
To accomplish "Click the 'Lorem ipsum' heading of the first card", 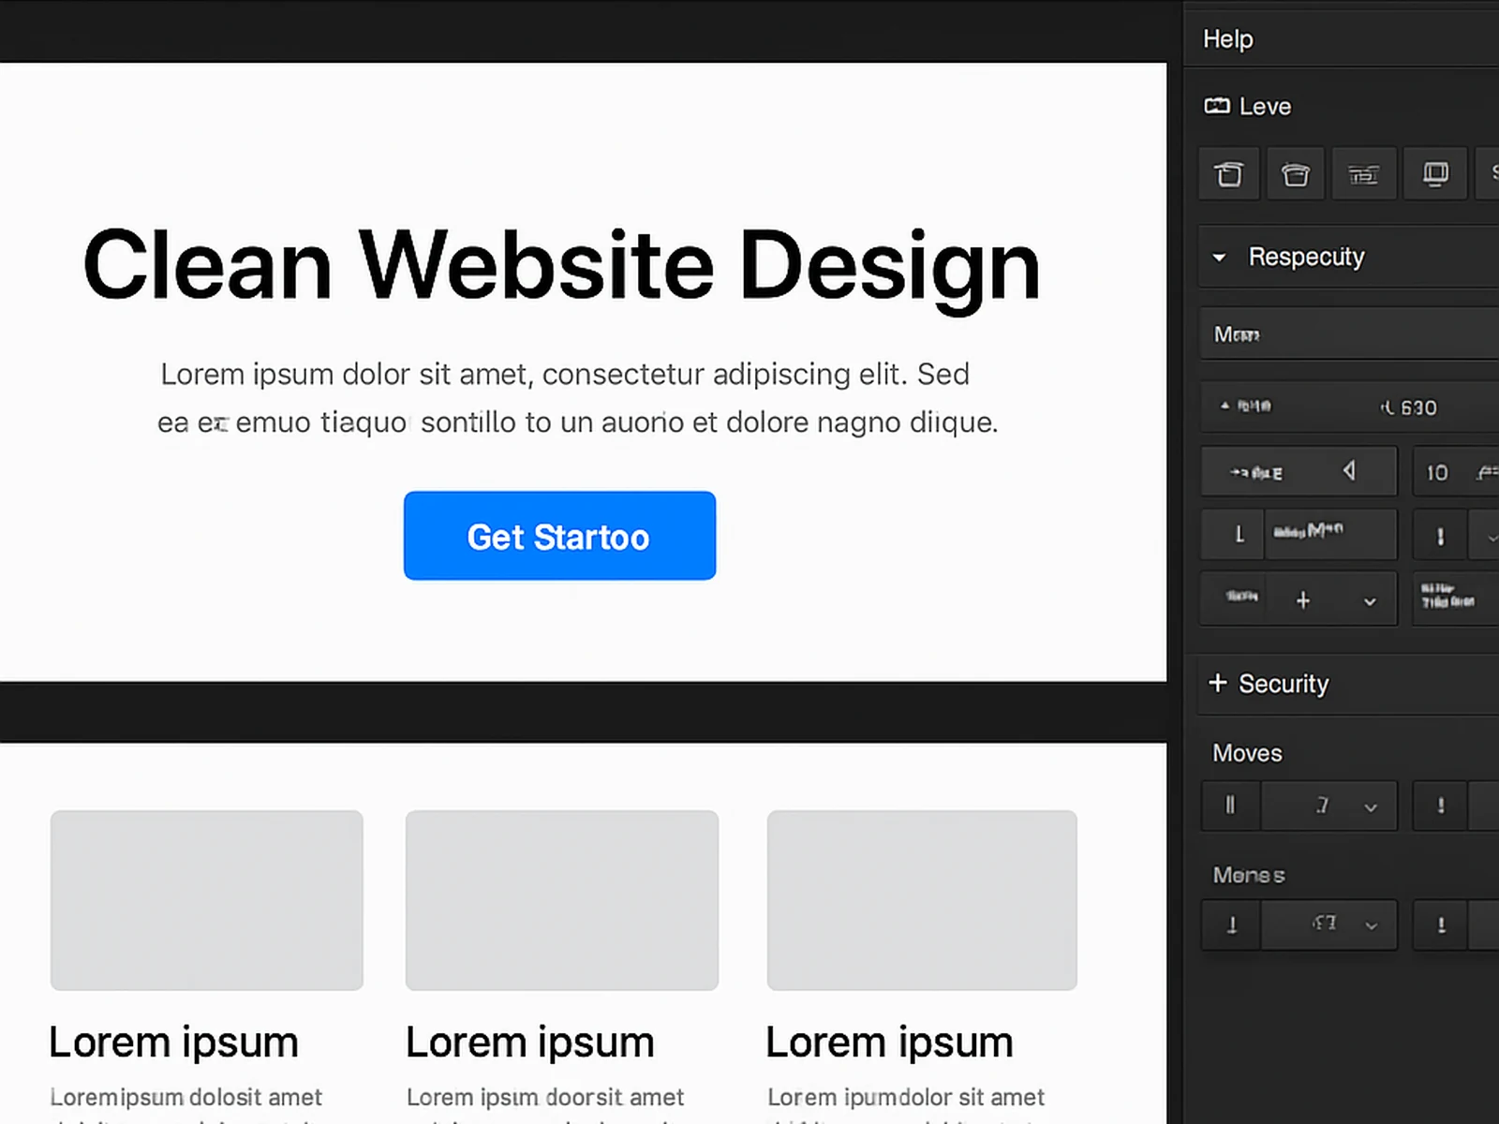I will point(173,1042).
